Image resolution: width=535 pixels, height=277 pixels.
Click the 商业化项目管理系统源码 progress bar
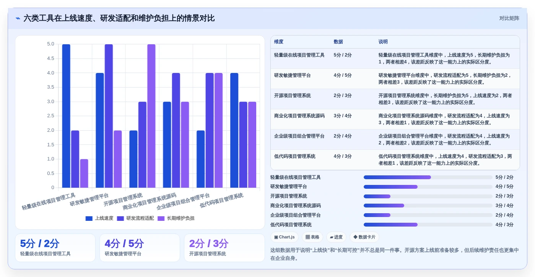pyautogui.click(x=428, y=206)
